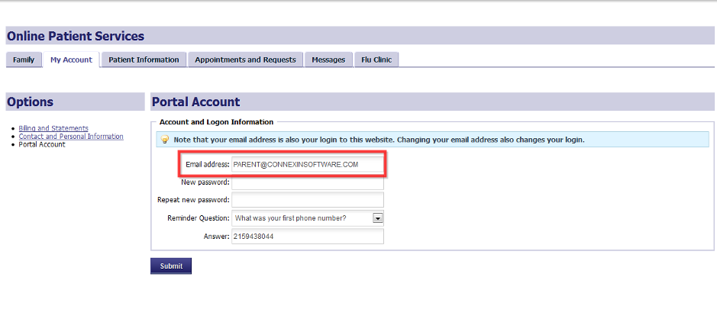Select Portal Account option text
This screenshot has width=717, height=332.
[x=41, y=144]
